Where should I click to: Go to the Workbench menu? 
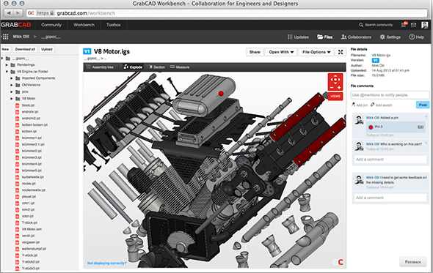84,25
